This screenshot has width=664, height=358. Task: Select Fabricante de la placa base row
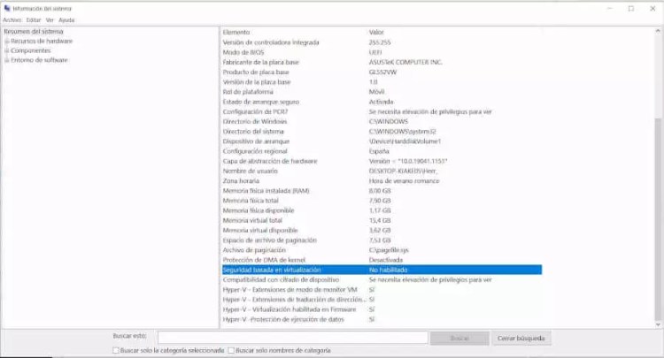(382, 62)
